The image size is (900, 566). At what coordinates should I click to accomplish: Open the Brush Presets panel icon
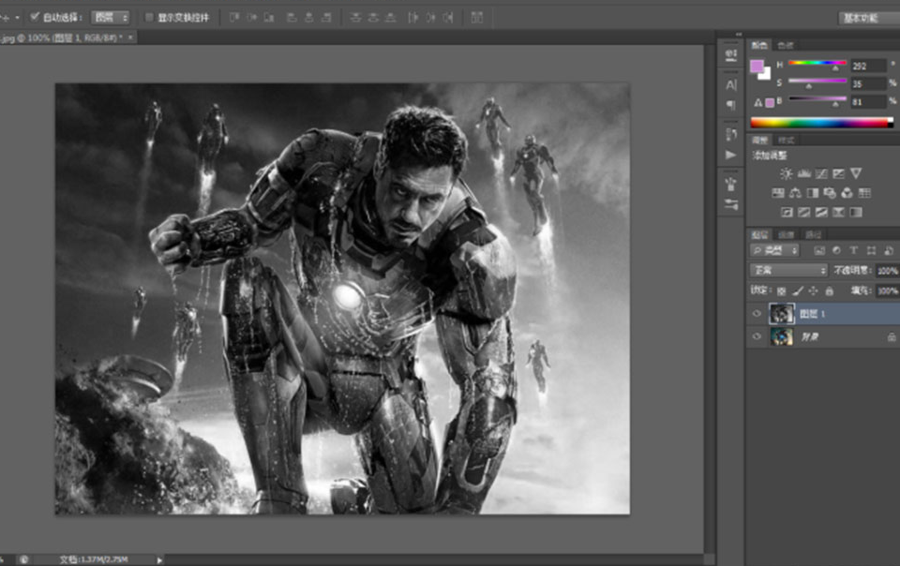[731, 203]
